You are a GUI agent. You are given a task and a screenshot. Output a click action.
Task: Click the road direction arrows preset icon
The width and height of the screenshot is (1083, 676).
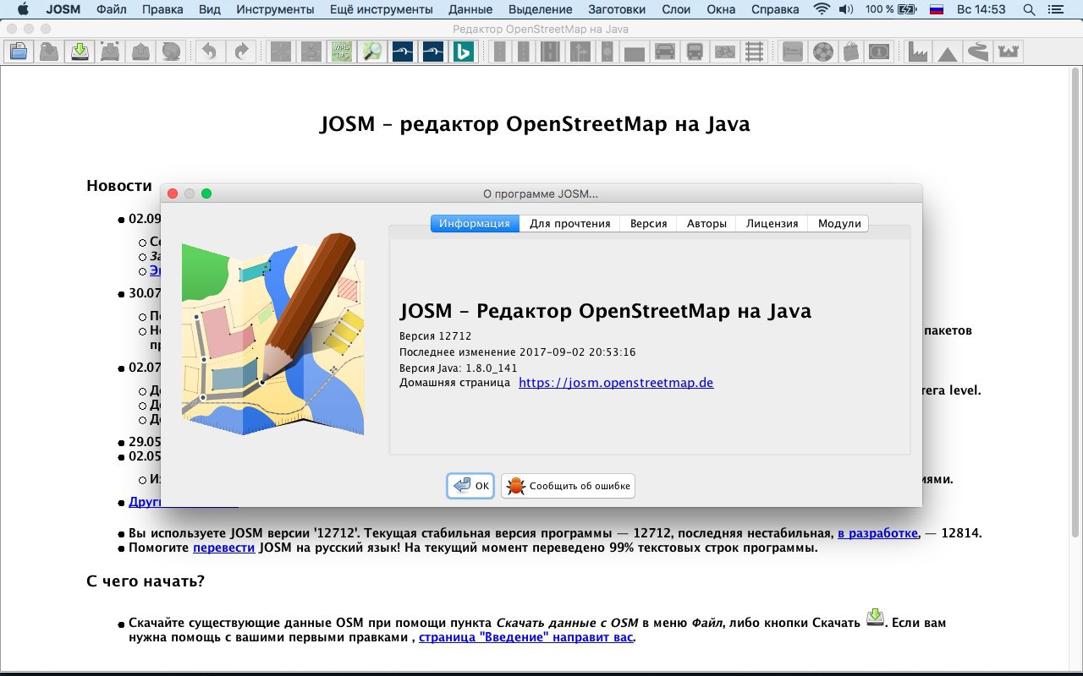580,51
